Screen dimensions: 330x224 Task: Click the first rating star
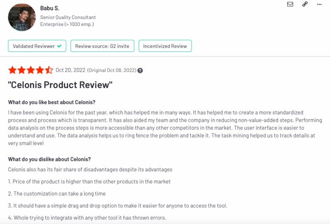[12, 70]
